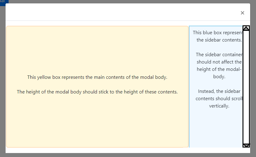The width and height of the screenshot is (256, 157).
Task: Click the 'should not affect the' sidebar line
Action: (219, 62)
